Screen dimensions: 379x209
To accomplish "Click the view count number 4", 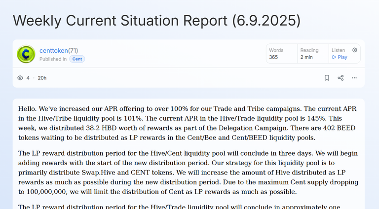I will coord(28,78).
